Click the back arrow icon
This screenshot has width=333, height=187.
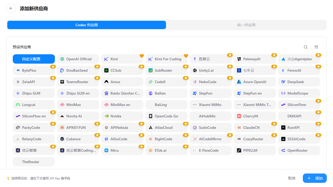tap(11, 8)
